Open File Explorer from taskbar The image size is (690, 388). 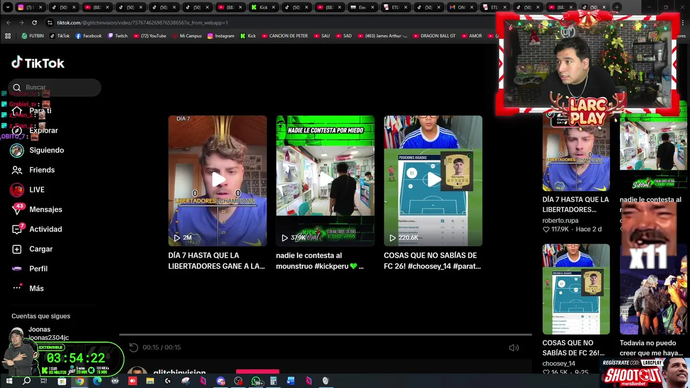point(150,381)
